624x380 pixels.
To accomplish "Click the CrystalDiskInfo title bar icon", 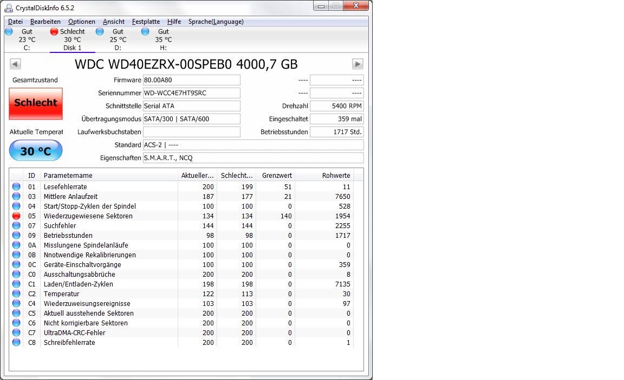I will tap(8, 8).
